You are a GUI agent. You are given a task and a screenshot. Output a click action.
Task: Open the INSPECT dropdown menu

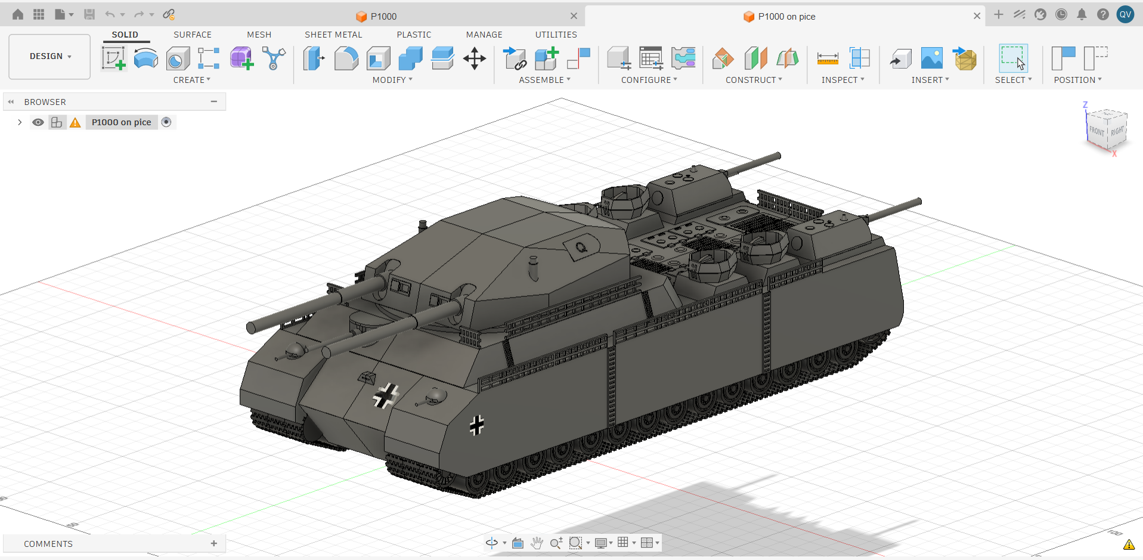pyautogui.click(x=842, y=80)
